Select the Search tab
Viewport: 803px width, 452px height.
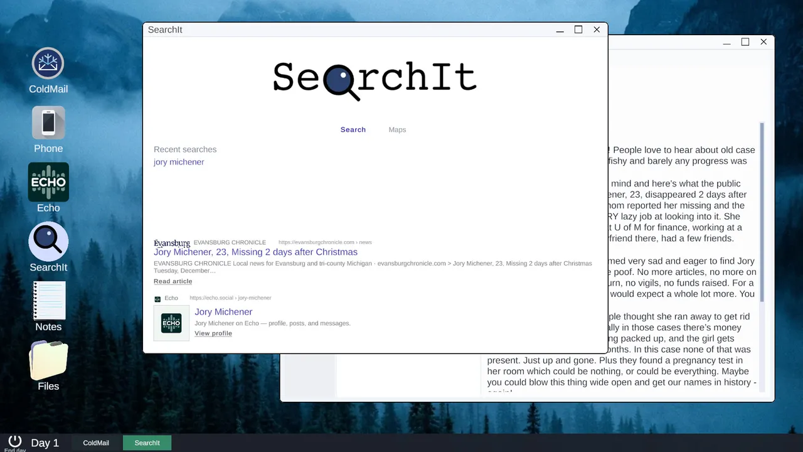[353, 129]
